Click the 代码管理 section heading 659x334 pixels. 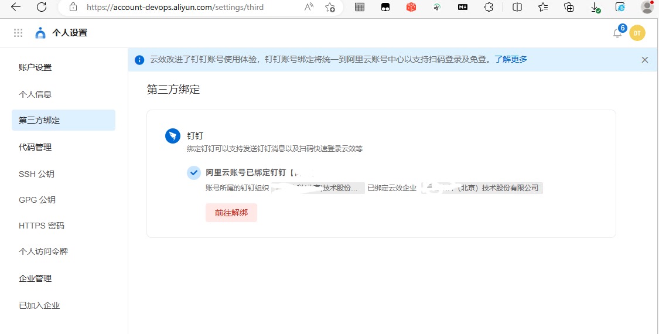pyautogui.click(x=35, y=147)
